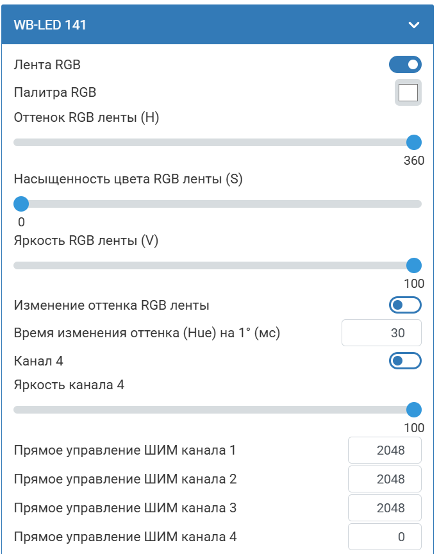The height and width of the screenshot is (554, 439).
Task: Turn off the Лента RGB switch
Action: (x=405, y=64)
